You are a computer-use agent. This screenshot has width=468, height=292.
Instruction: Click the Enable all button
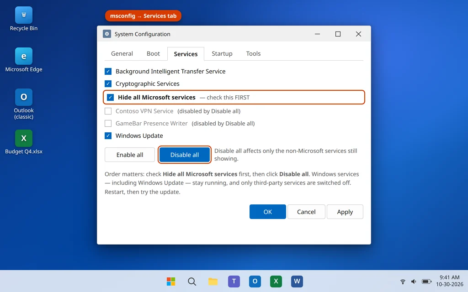(130, 155)
